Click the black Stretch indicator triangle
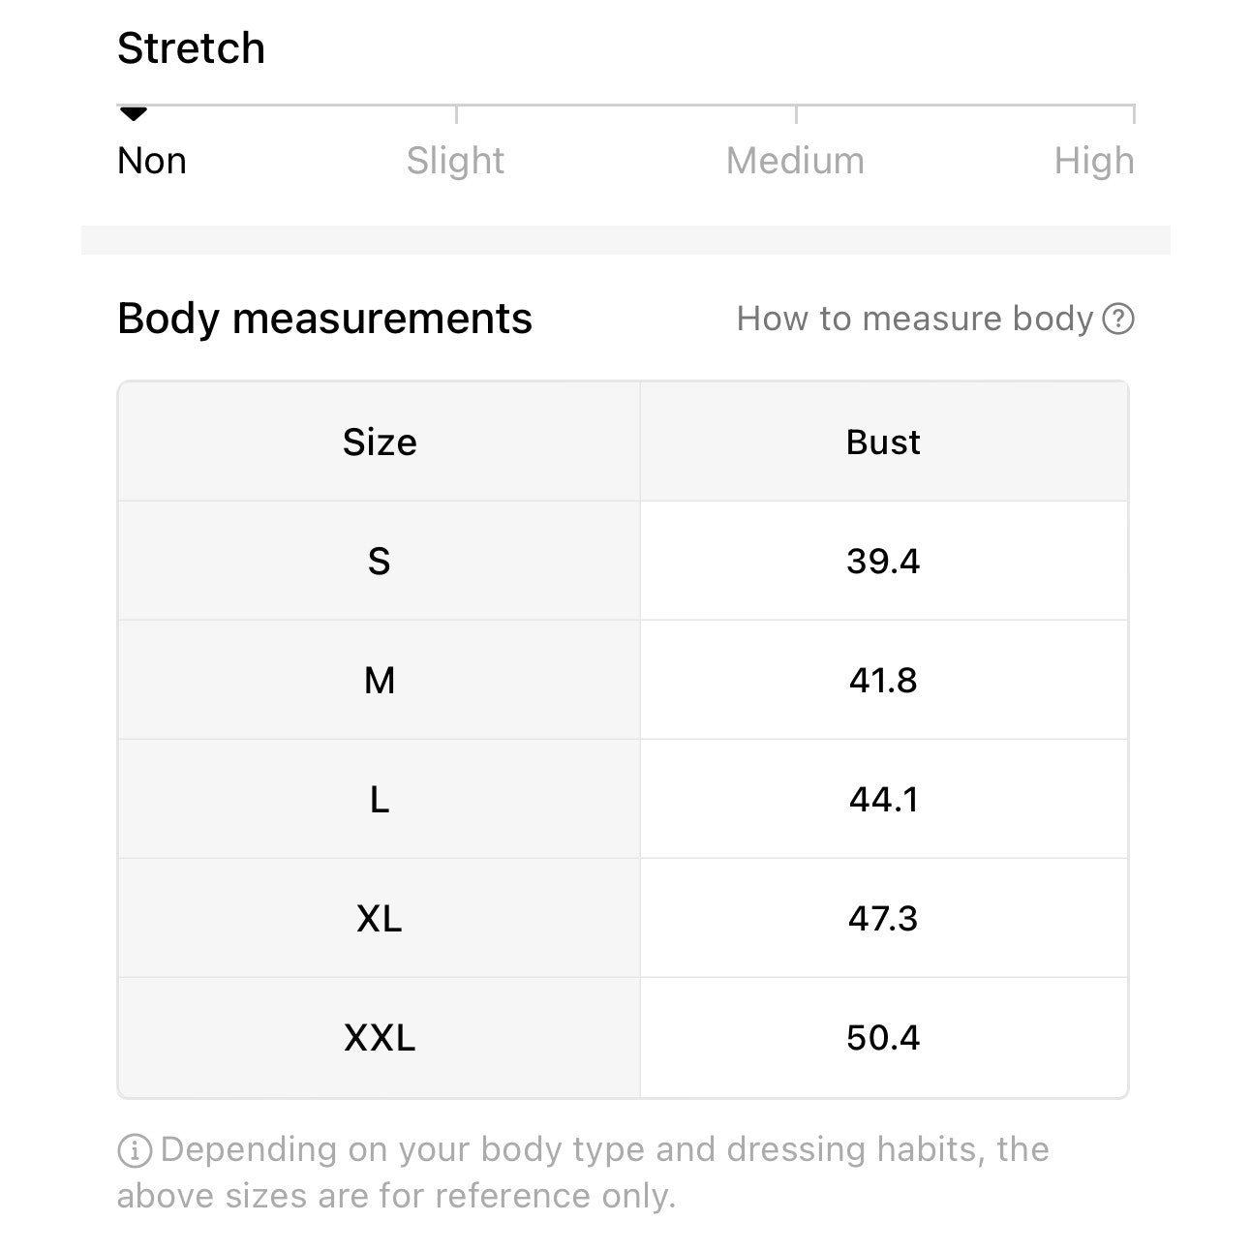This screenshot has width=1251, height=1251. [134, 114]
